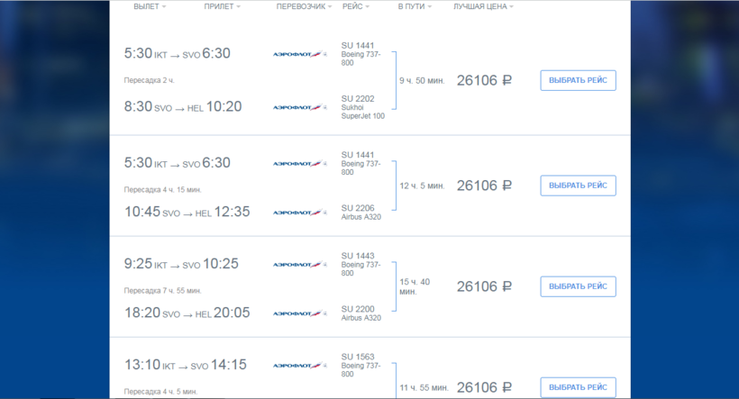Screen dimensions: 739x399
Task: Click Aeroflot logo beside flight SU 1443
Action: [x=299, y=265]
